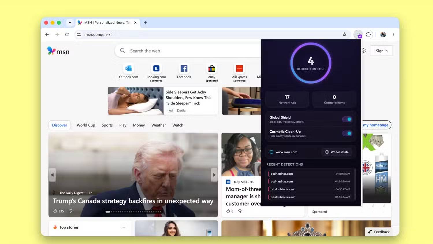433x244 pixels.
Task: Go to previous carousel story arrow
Action: [52, 175]
